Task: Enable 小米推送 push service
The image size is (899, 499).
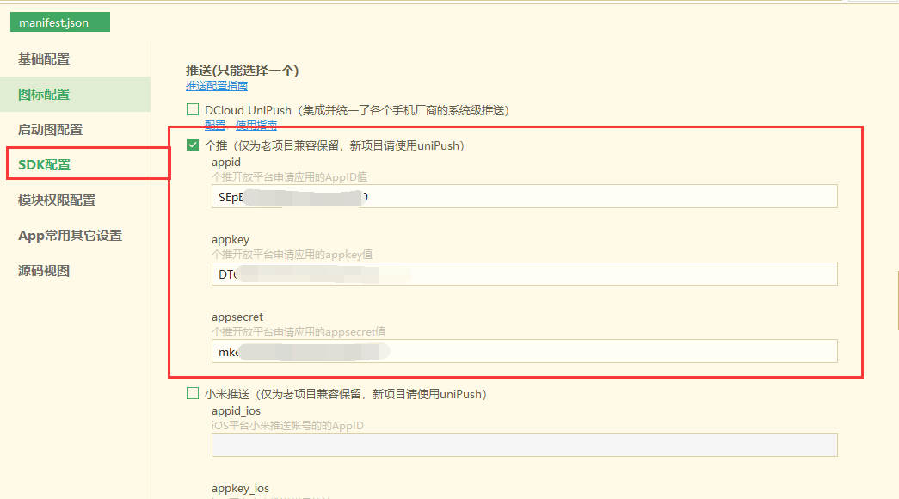Action: coord(192,394)
